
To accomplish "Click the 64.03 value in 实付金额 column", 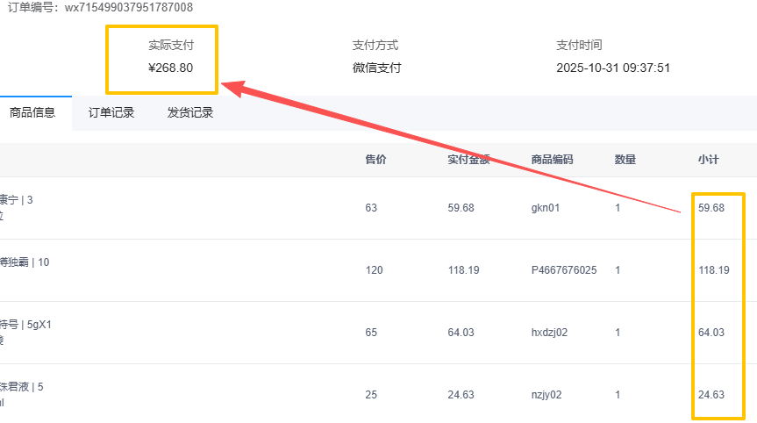I will 461,333.
